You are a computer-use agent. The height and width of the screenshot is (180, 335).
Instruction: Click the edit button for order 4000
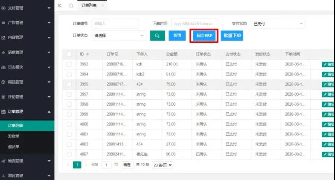pos(328,124)
